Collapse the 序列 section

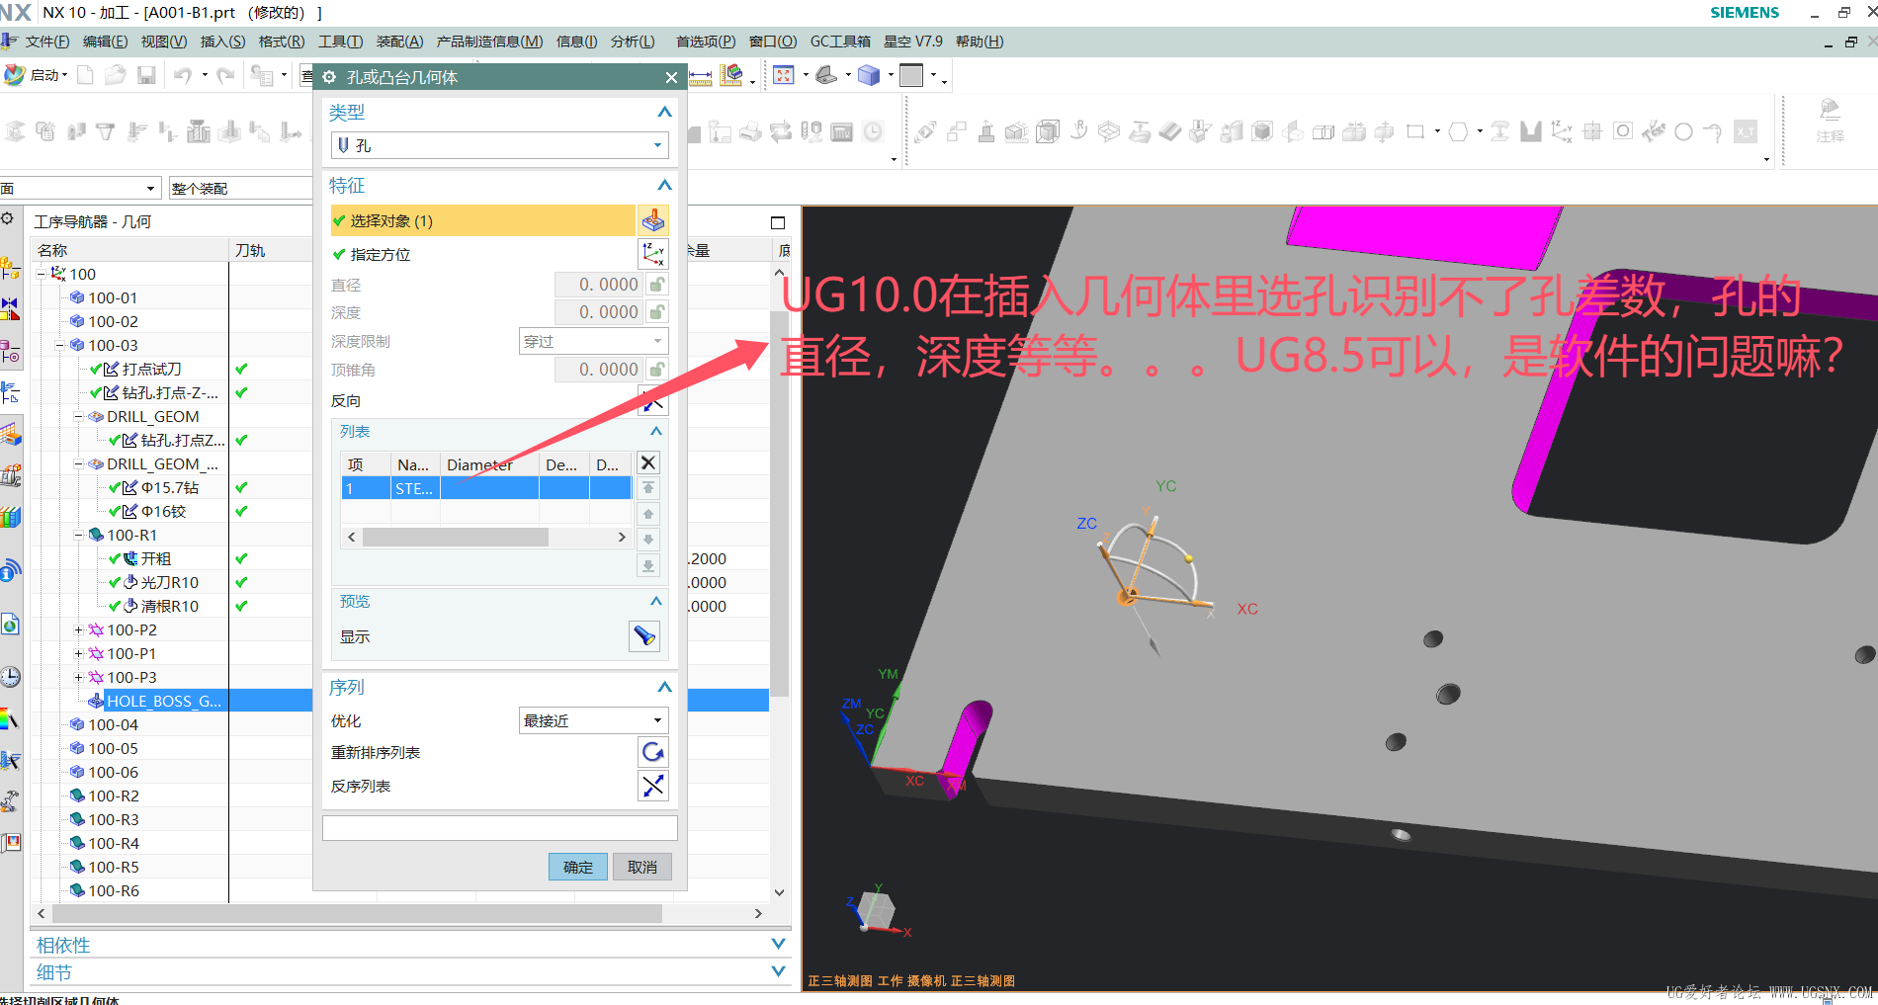pyautogui.click(x=664, y=687)
